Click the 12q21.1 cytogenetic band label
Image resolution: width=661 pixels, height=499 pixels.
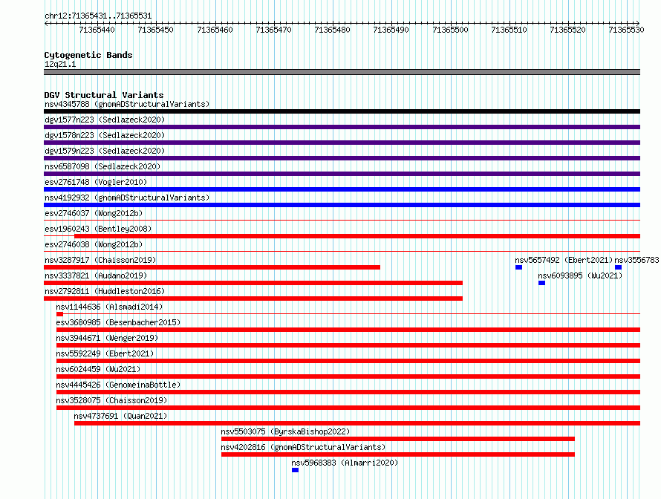[x=60, y=64]
